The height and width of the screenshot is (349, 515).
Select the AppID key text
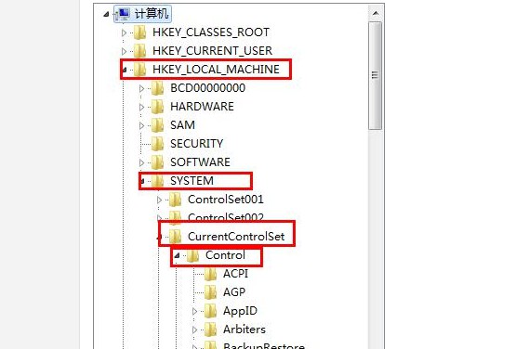240,311
